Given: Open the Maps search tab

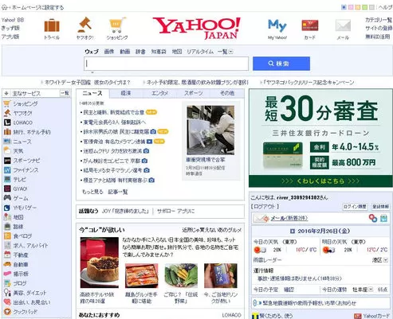Looking at the screenshot, I should [177, 52].
